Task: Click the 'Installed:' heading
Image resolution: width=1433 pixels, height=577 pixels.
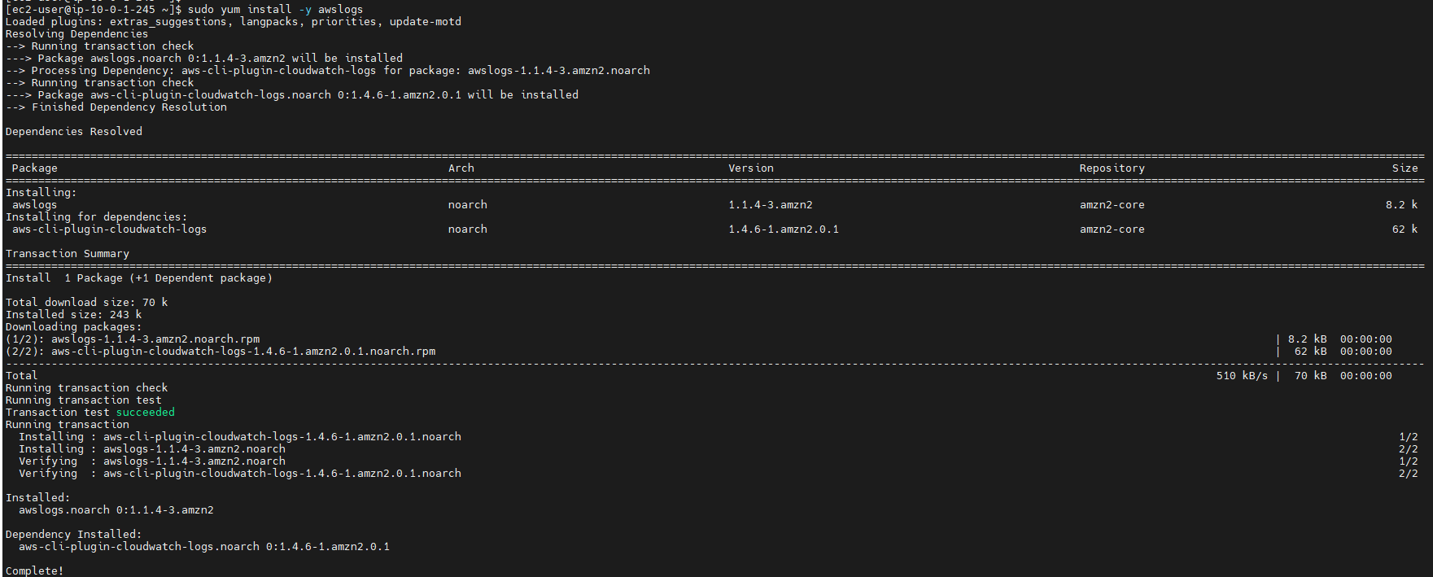Action: coord(38,498)
